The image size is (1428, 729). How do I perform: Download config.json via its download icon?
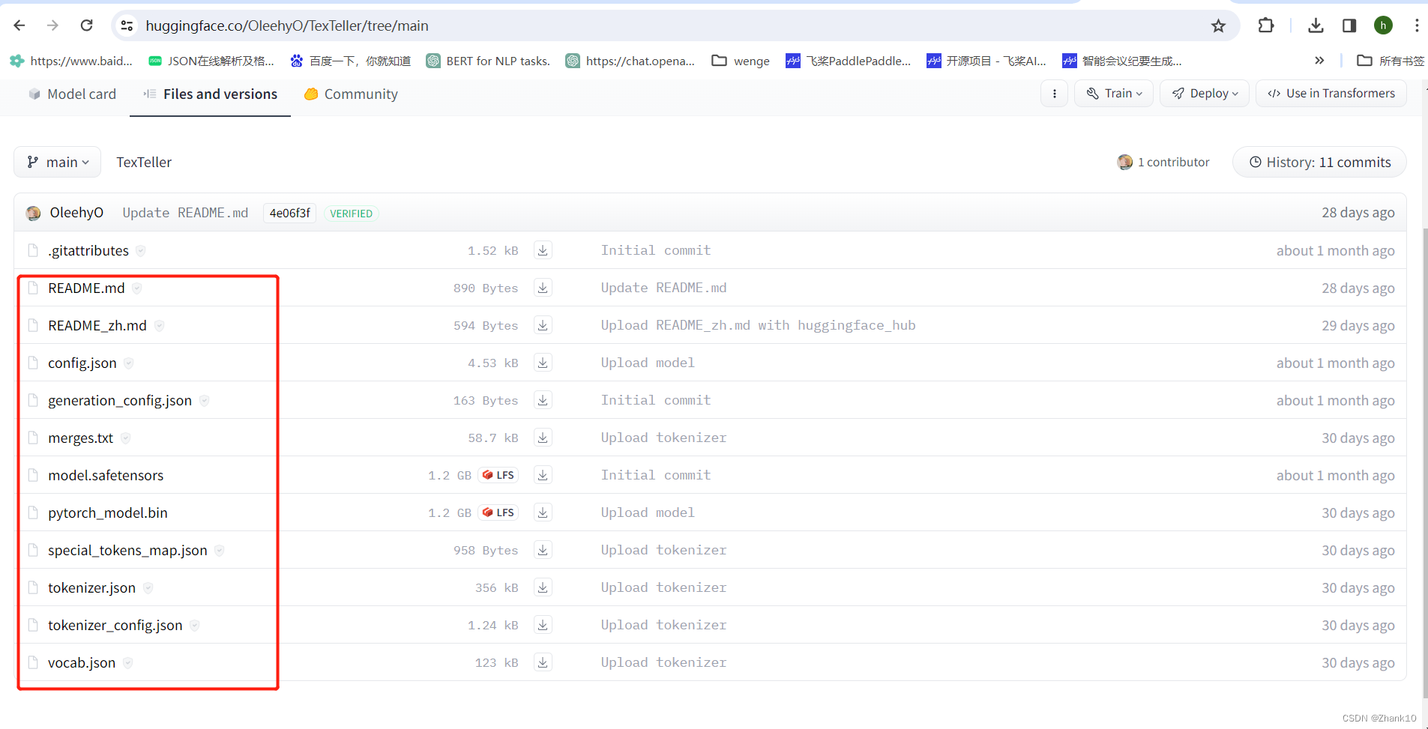pyautogui.click(x=543, y=363)
